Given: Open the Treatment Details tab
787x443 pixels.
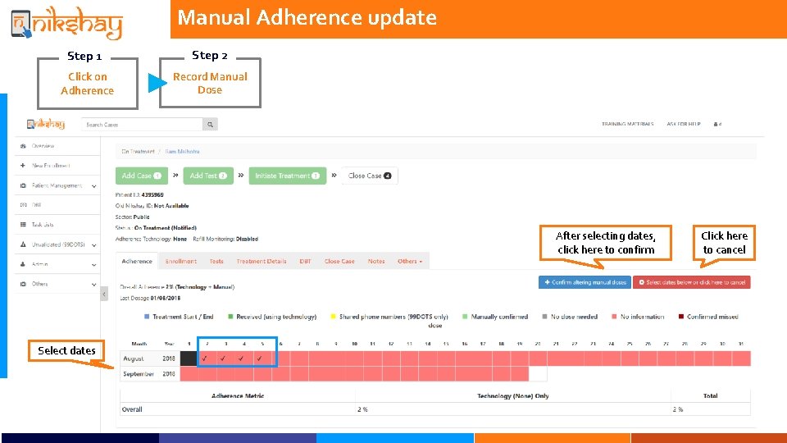Looking at the screenshot, I should (261, 261).
